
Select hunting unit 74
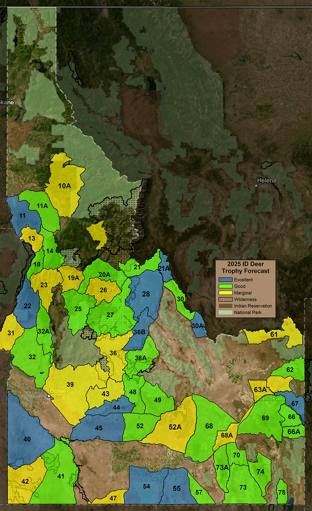(260, 472)
